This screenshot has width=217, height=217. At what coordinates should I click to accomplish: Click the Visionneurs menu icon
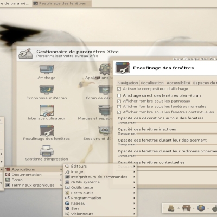coord(67,214)
